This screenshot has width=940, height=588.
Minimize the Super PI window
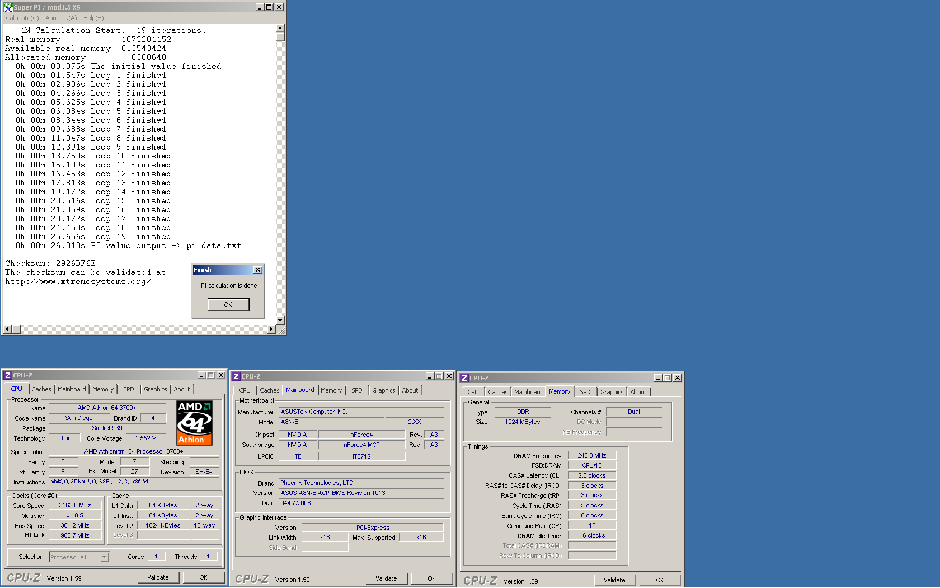tap(260, 7)
